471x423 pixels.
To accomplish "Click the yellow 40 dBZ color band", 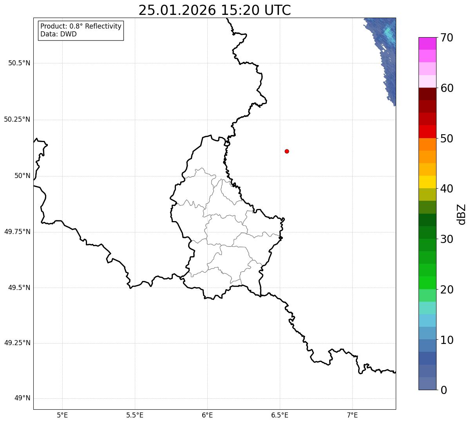I will 428,182.
